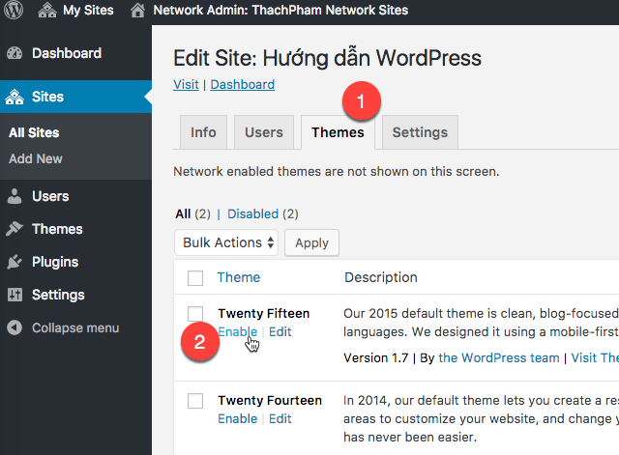This screenshot has width=619, height=455.
Task: Collapse the sidebar menu via its label
Action: [x=75, y=327]
